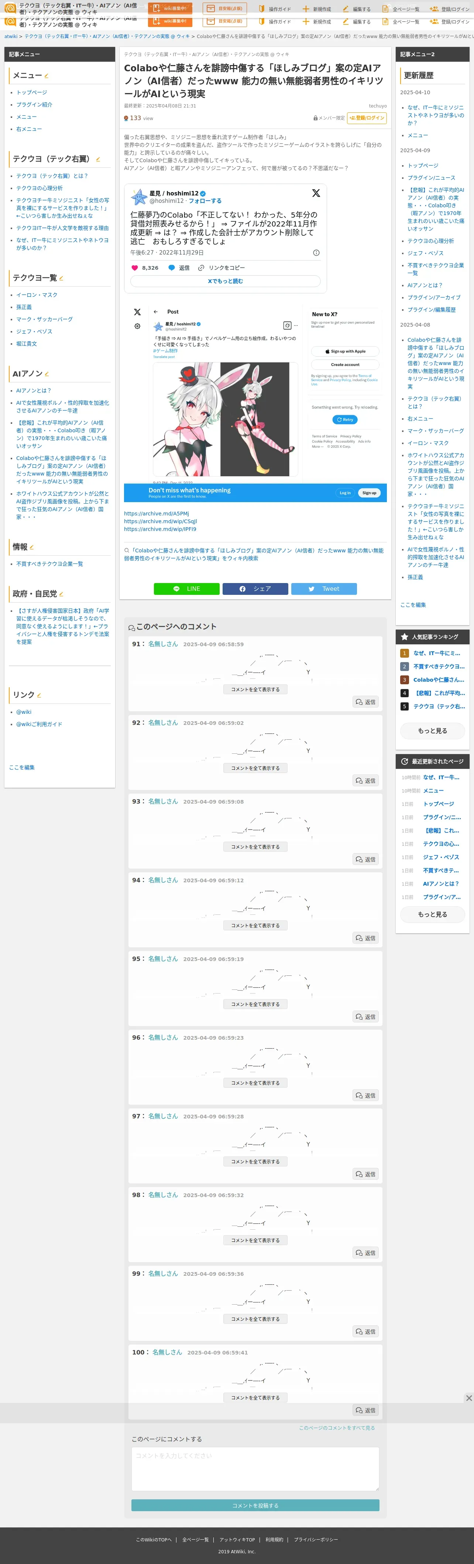Viewport: 474px width, 1564px height.
Task: Expand comment 100 with コメントを全て表示する
Action: pos(255,1398)
